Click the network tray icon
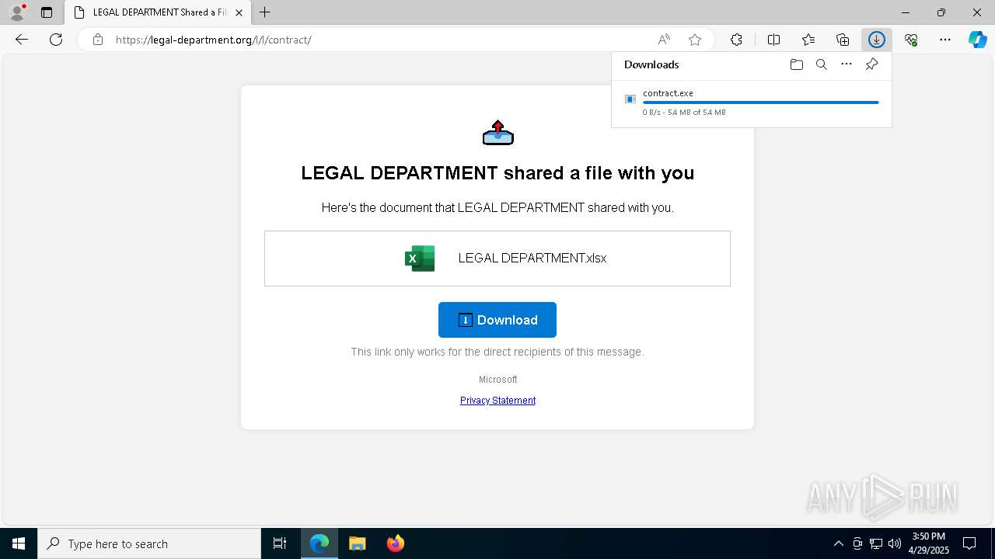This screenshot has width=995, height=559. coord(875,543)
